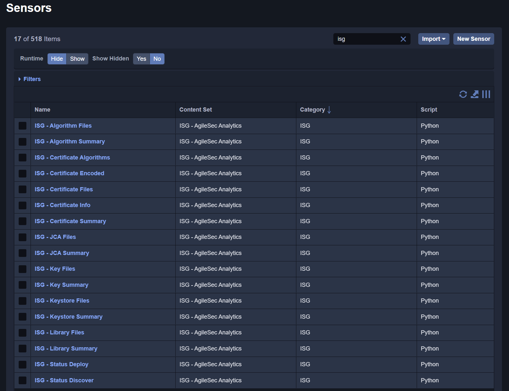509x391 pixels.
Task: Go to ISG - Keystore Files sensor
Action: 62,301
